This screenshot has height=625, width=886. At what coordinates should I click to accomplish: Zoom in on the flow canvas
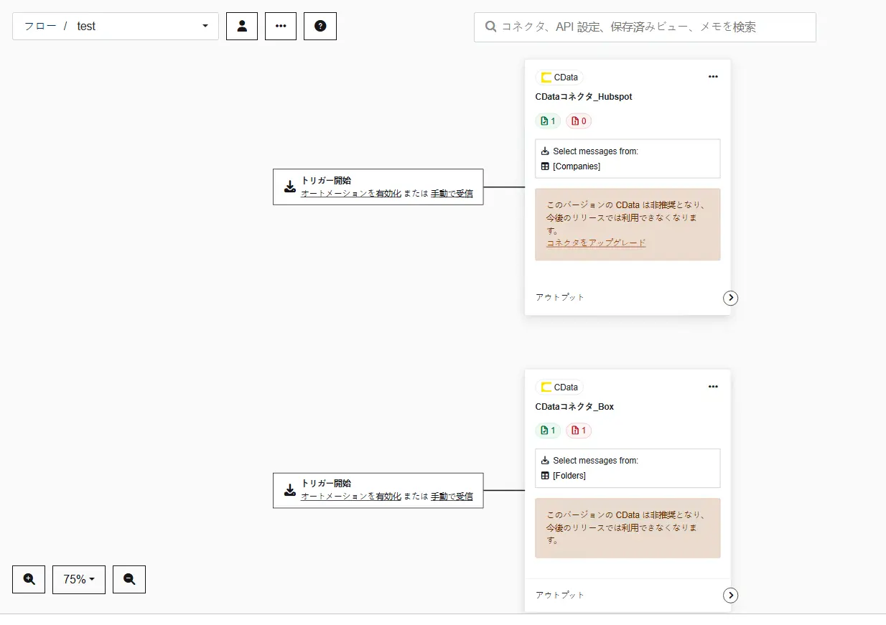click(29, 580)
